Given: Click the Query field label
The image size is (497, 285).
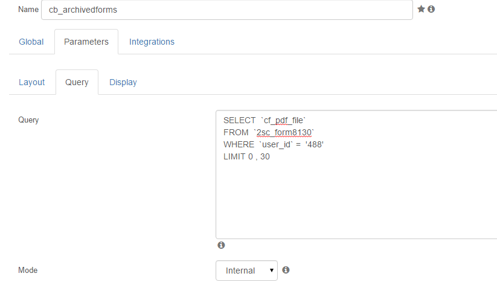Looking at the screenshot, I should point(28,120).
